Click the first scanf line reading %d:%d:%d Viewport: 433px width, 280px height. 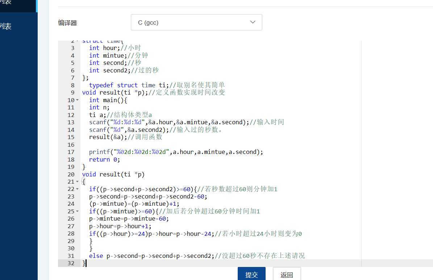(186, 122)
